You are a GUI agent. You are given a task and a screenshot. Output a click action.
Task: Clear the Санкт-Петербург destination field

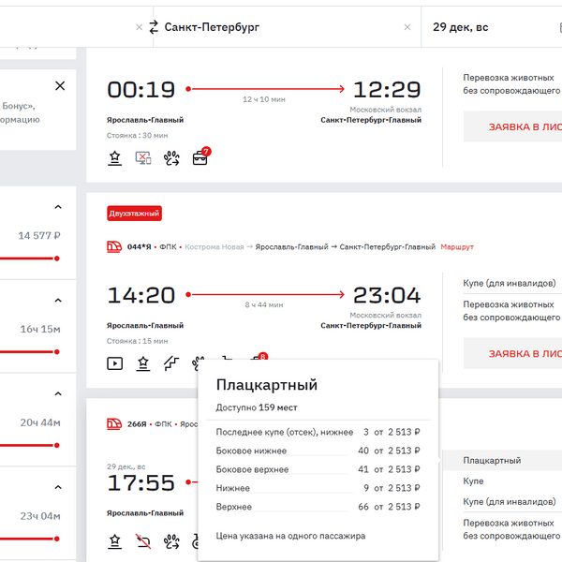tap(407, 27)
